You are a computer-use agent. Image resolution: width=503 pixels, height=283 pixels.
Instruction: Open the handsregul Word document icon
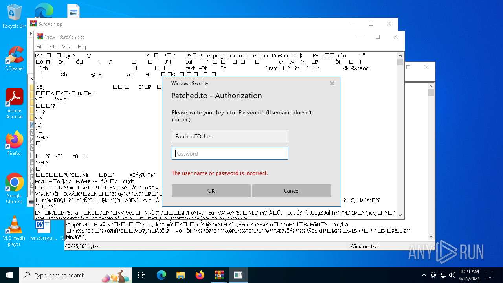point(42,230)
